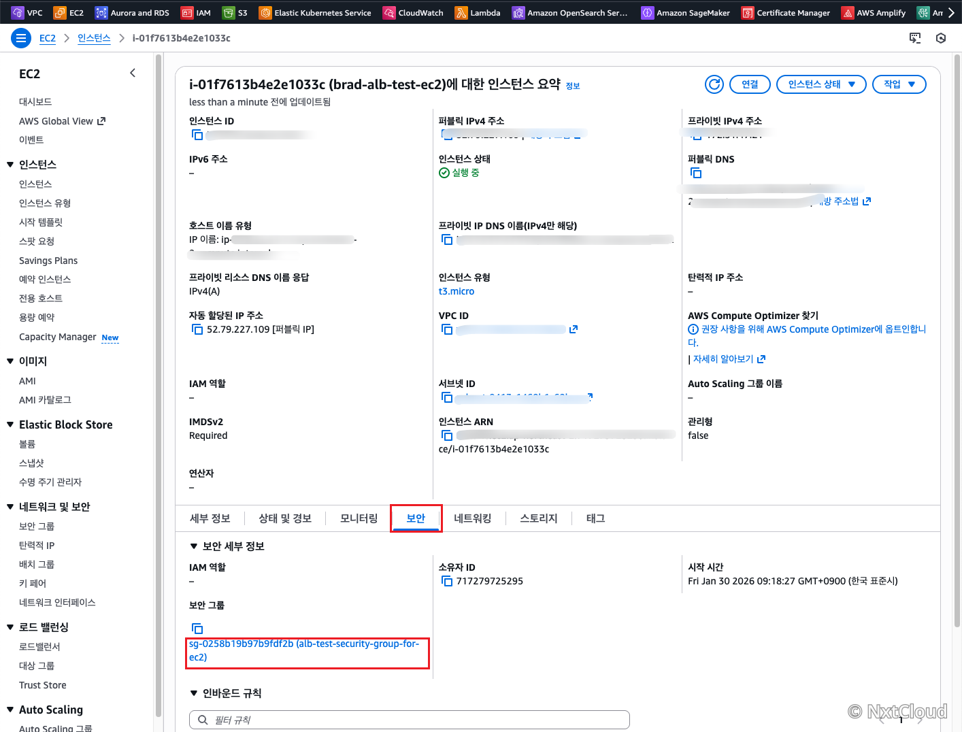Open the IAM service shortcut icon
The height and width of the screenshot is (732, 962).
pos(186,13)
